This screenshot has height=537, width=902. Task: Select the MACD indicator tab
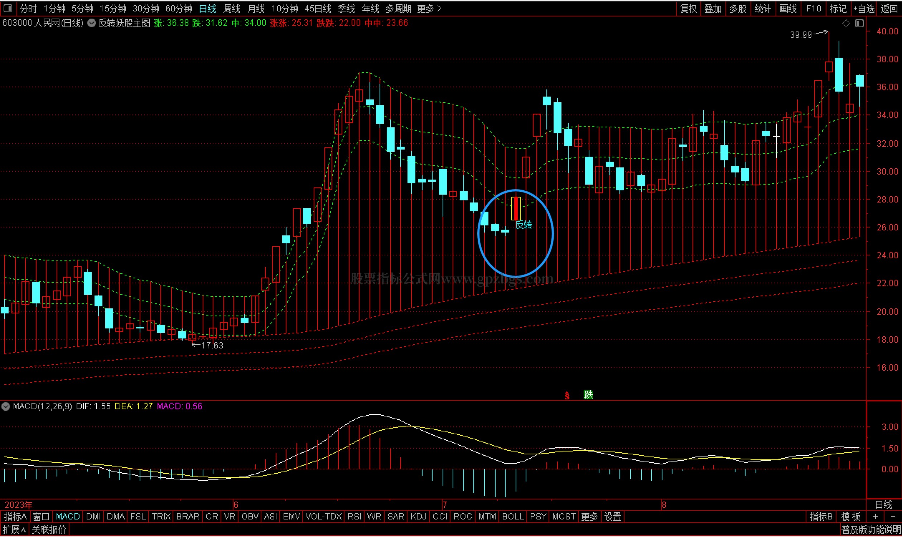click(68, 517)
